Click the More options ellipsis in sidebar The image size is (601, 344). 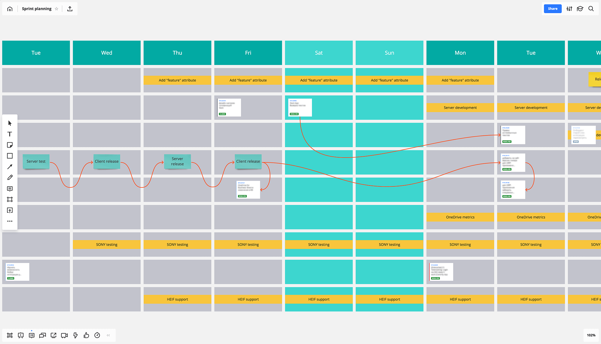(10, 221)
